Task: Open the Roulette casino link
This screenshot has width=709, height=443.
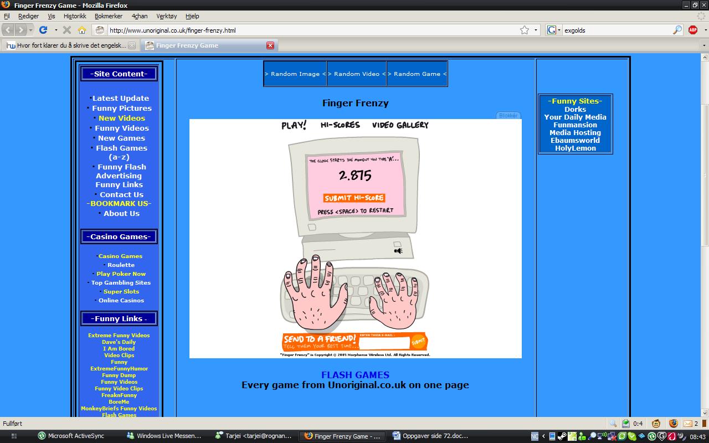Action: (121, 265)
